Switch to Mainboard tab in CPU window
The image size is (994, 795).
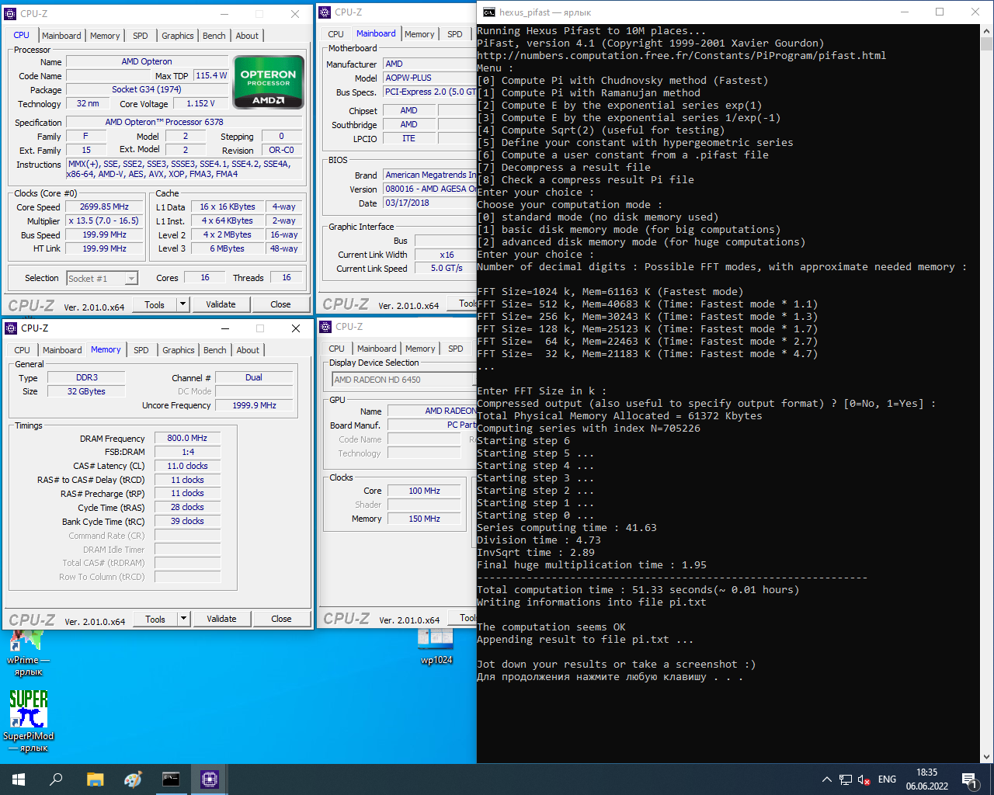point(61,36)
